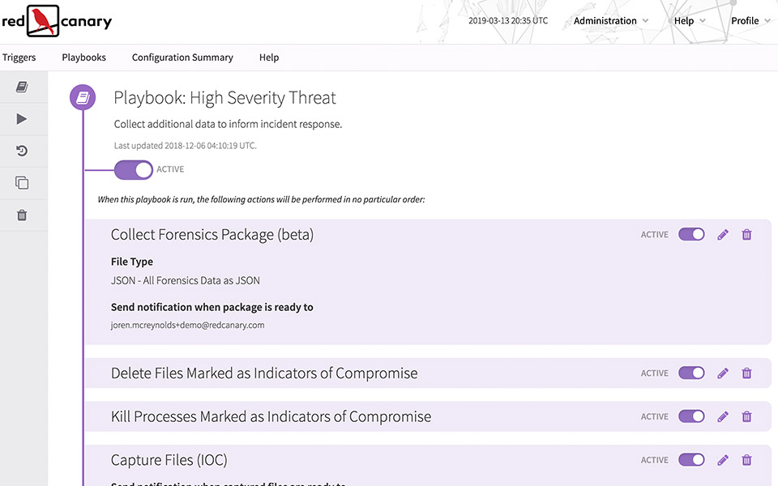Switch to the Triggers tab

point(19,58)
